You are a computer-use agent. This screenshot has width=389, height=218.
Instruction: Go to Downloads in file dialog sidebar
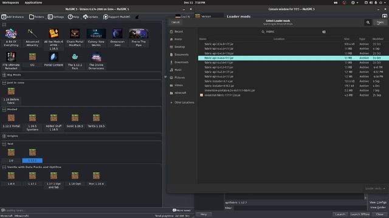(181, 62)
